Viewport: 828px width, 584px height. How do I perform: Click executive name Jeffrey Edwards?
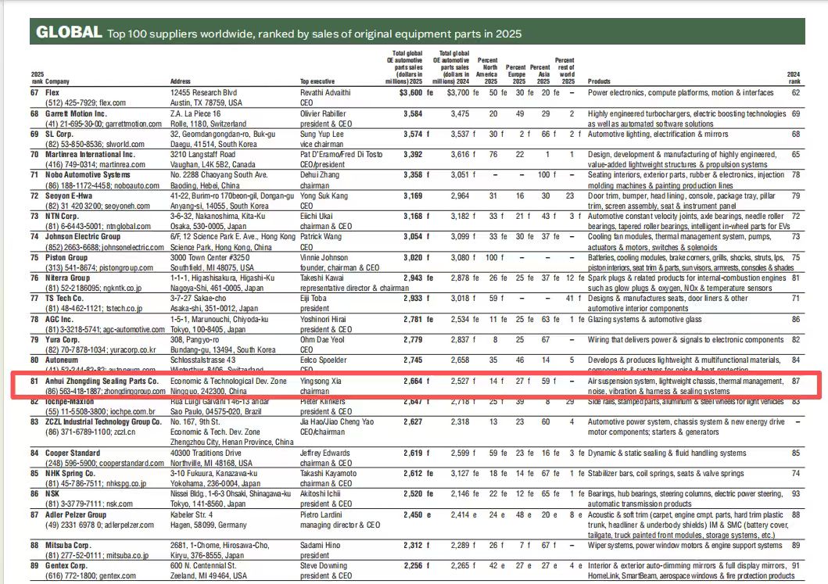click(x=325, y=453)
